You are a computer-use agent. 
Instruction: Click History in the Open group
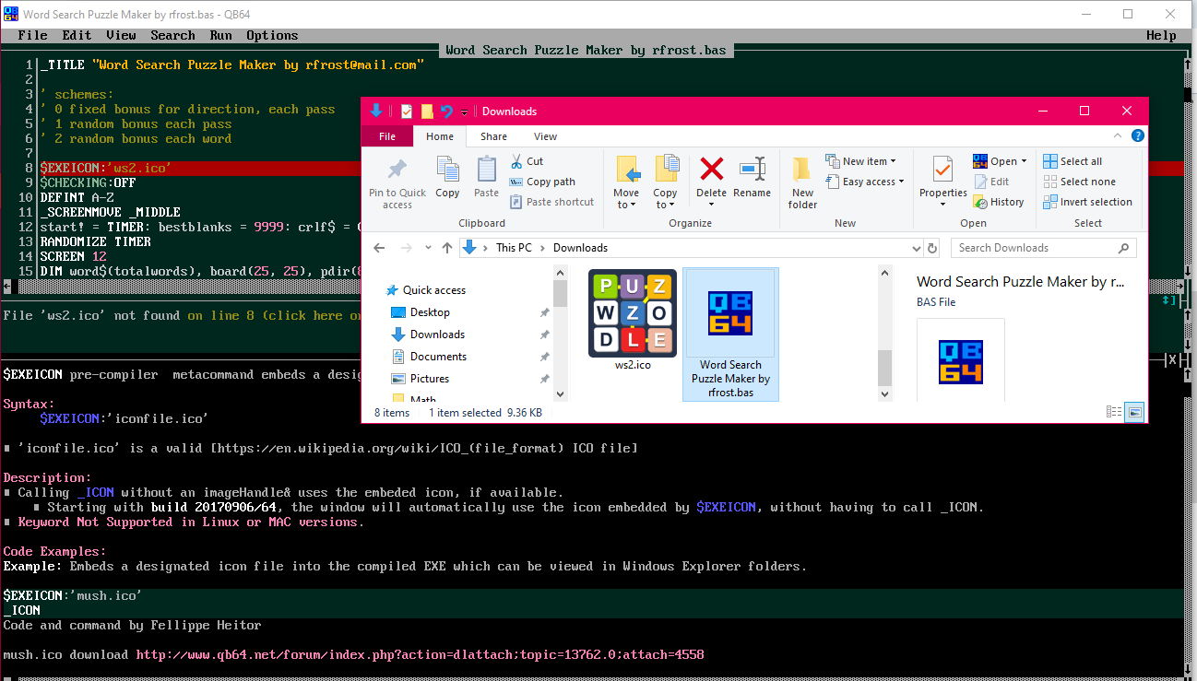pos(999,202)
